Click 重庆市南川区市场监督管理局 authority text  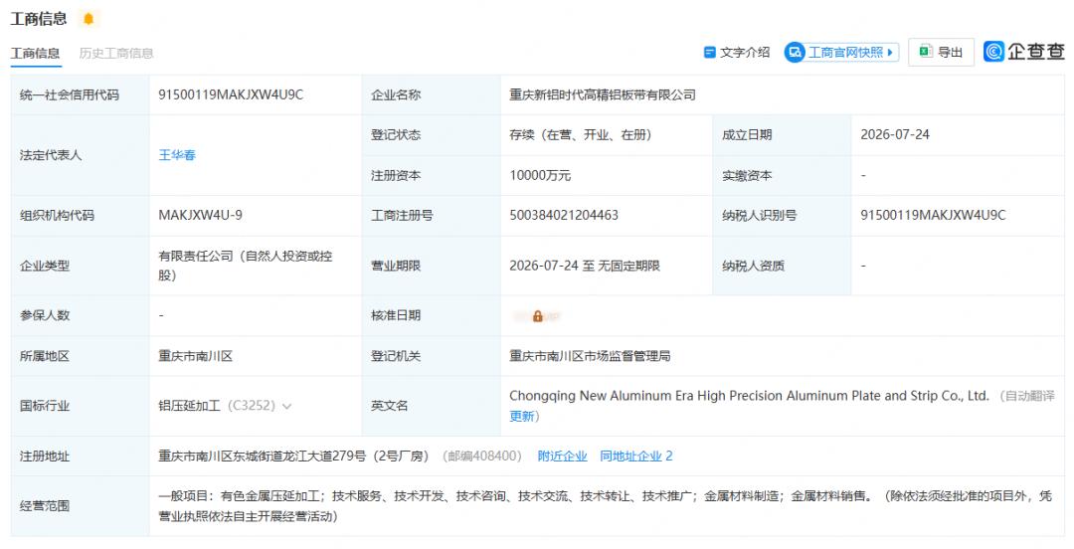point(590,356)
